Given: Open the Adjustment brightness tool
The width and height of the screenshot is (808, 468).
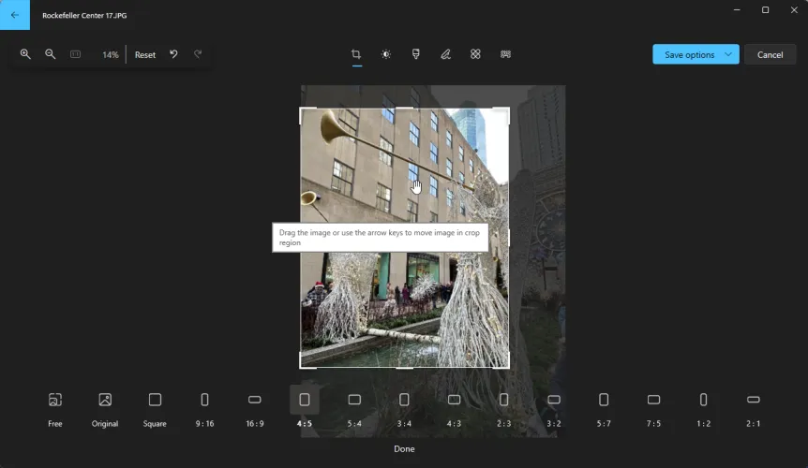Looking at the screenshot, I should pos(386,54).
